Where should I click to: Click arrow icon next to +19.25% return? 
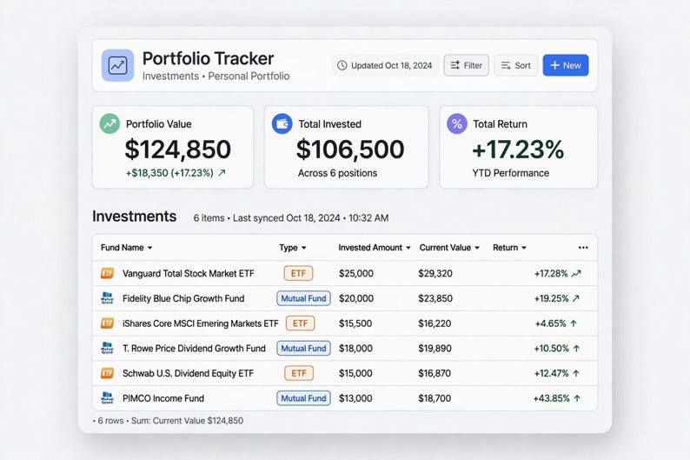tap(576, 298)
